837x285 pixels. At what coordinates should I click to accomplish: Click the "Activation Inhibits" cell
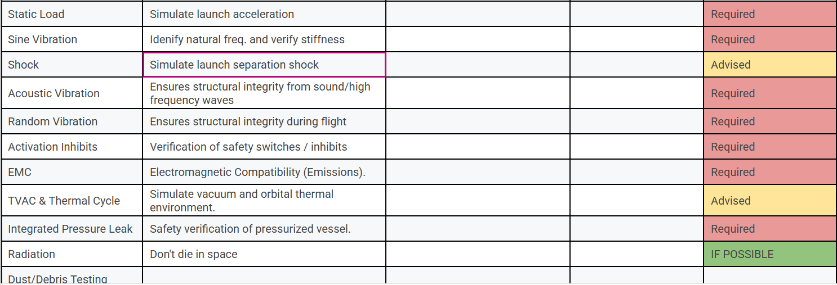[72, 147]
